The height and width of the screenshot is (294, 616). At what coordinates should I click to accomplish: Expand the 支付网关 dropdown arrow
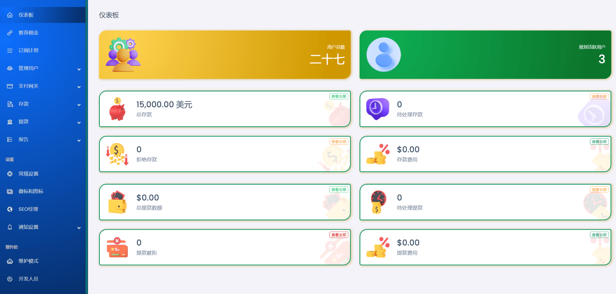[x=79, y=87]
